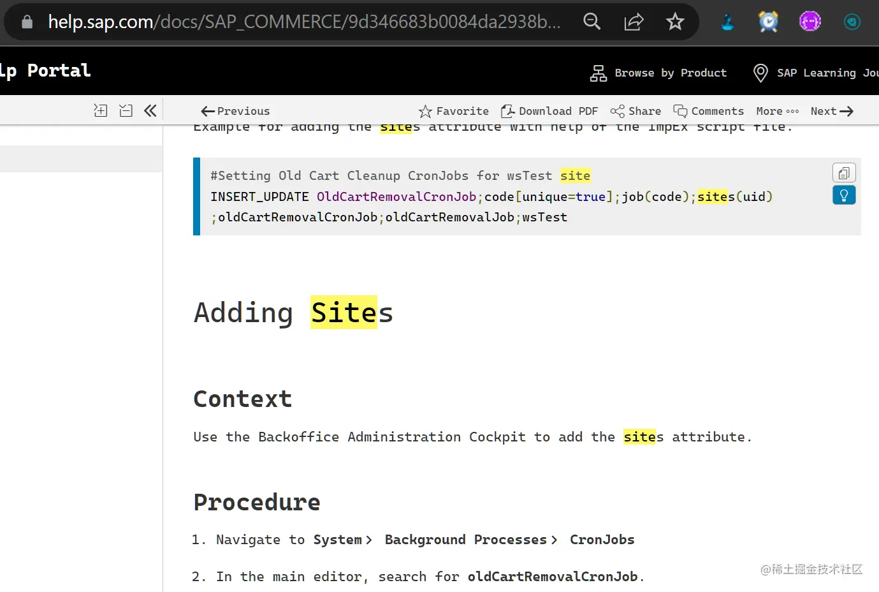
Task: Click the Favorite star icon
Action: pyautogui.click(x=425, y=111)
